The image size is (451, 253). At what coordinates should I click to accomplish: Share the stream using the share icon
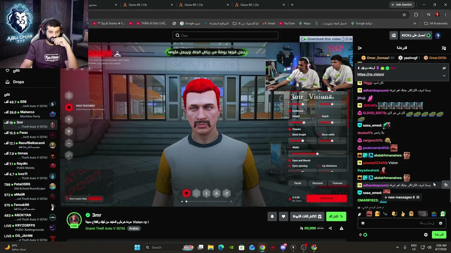pyautogui.click(x=330, y=228)
